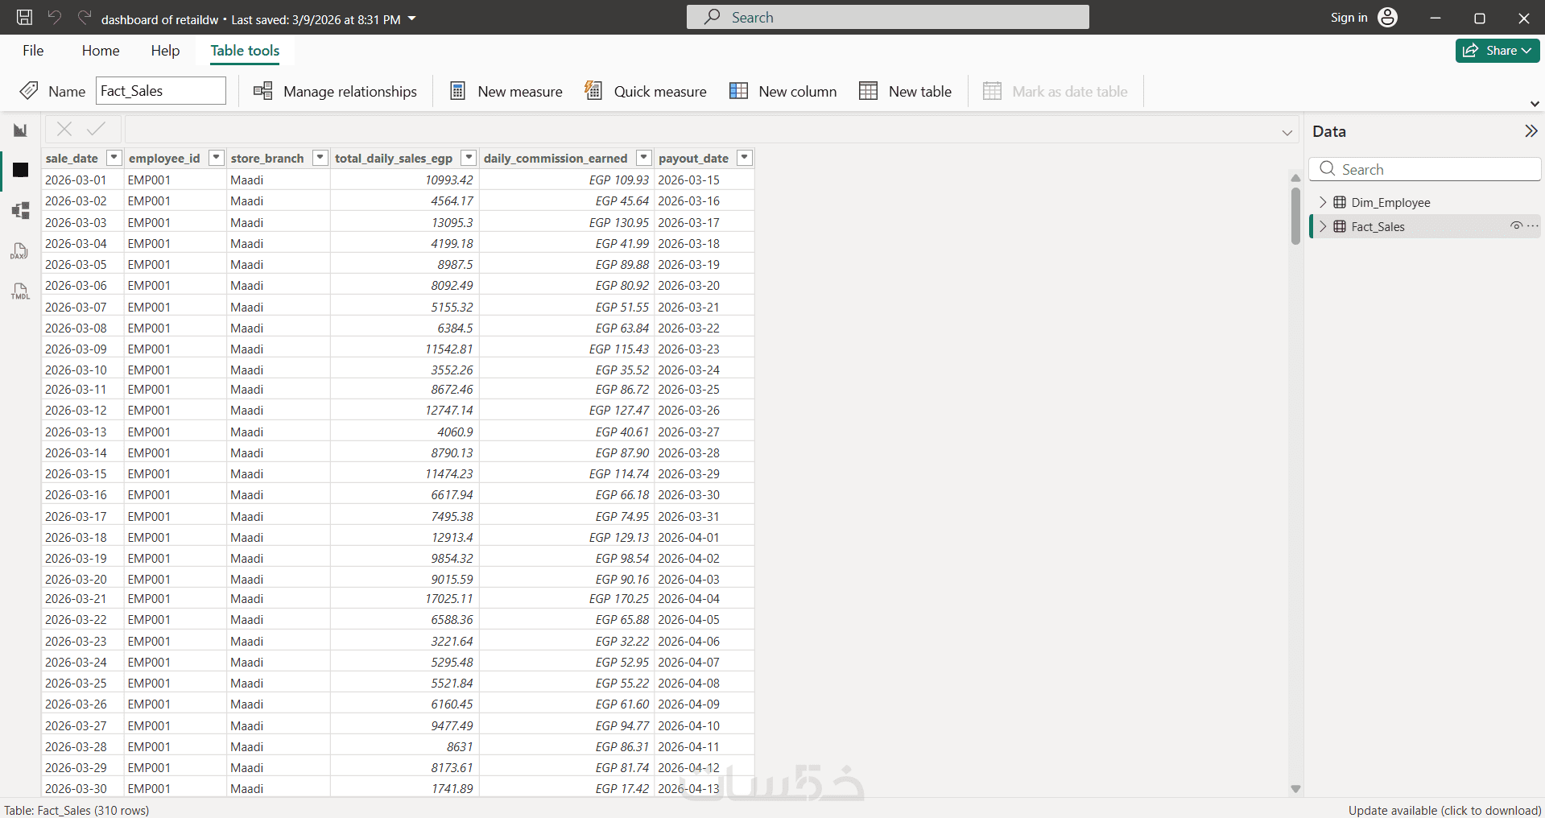Click sale date 2026-03-15 cell
Screen dimensions: 1545x818
click(83, 473)
